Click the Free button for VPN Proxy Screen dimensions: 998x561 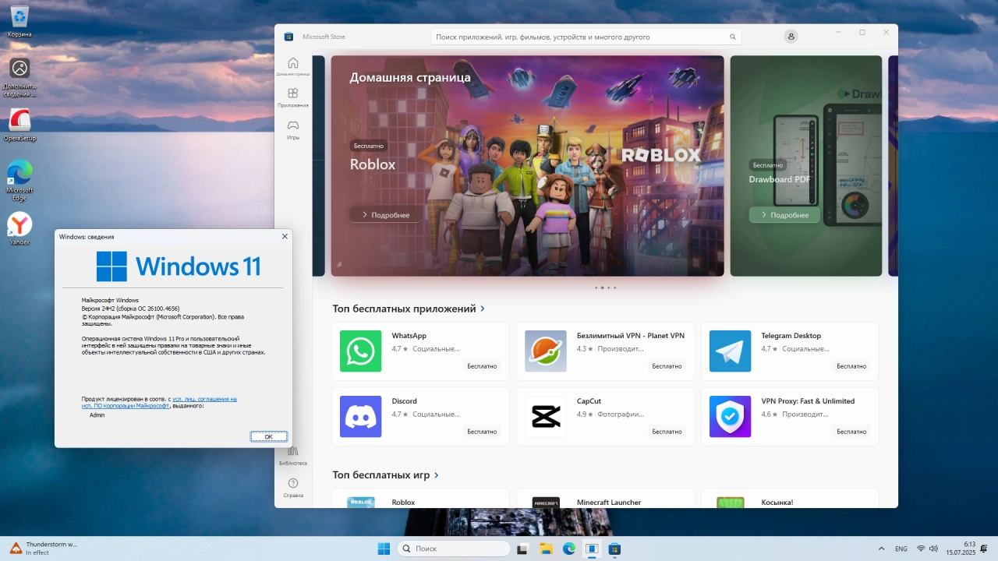(x=851, y=431)
